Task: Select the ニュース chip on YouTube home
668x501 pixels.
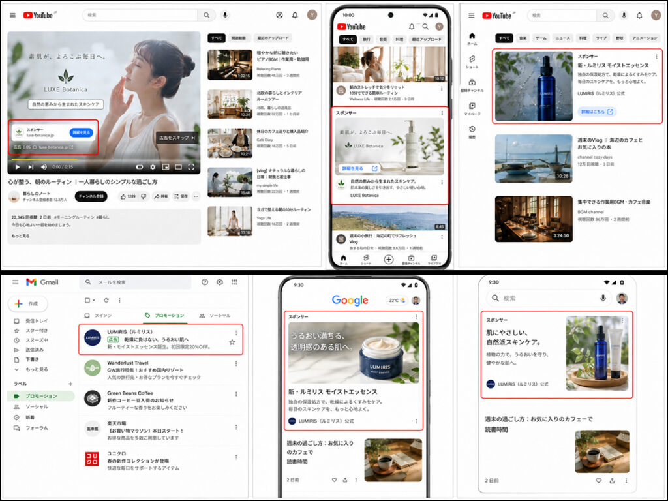Action: [x=562, y=38]
